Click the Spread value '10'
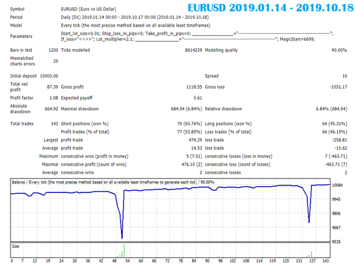The image size is (355, 266). 344,76
